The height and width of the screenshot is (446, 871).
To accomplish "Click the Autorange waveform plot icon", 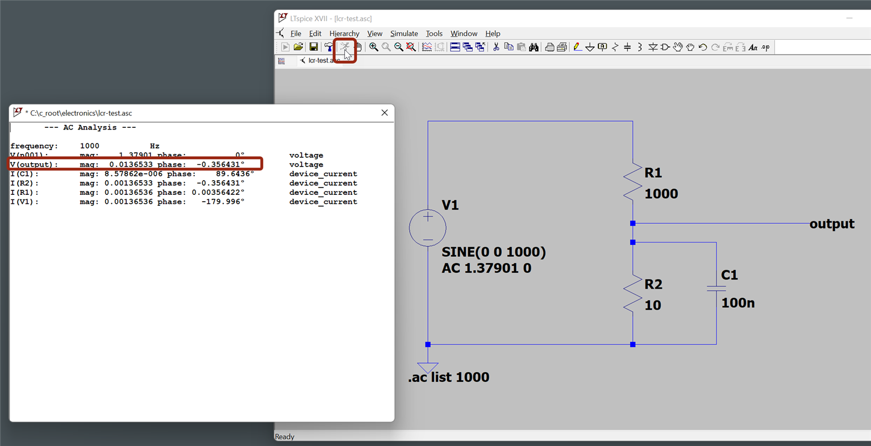I will 427,47.
